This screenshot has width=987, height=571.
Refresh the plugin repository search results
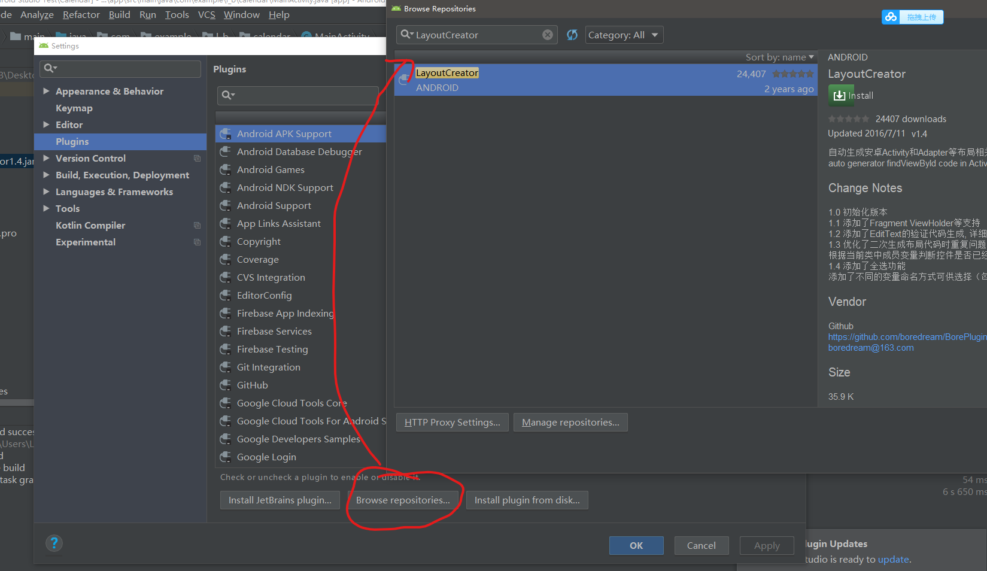572,35
